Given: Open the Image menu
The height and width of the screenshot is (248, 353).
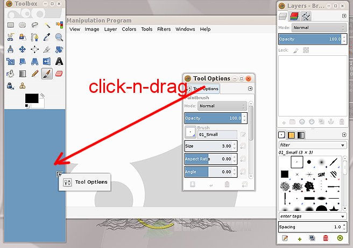Looking at the screenshot, I should coord(92,29).
